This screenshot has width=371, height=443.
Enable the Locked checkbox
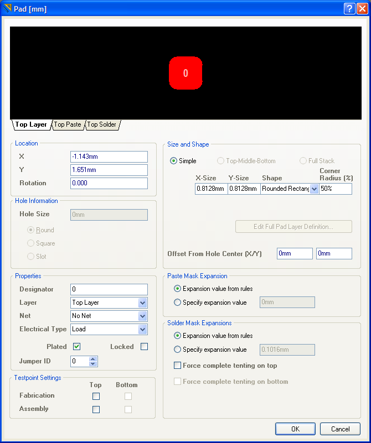coord(145,347)
